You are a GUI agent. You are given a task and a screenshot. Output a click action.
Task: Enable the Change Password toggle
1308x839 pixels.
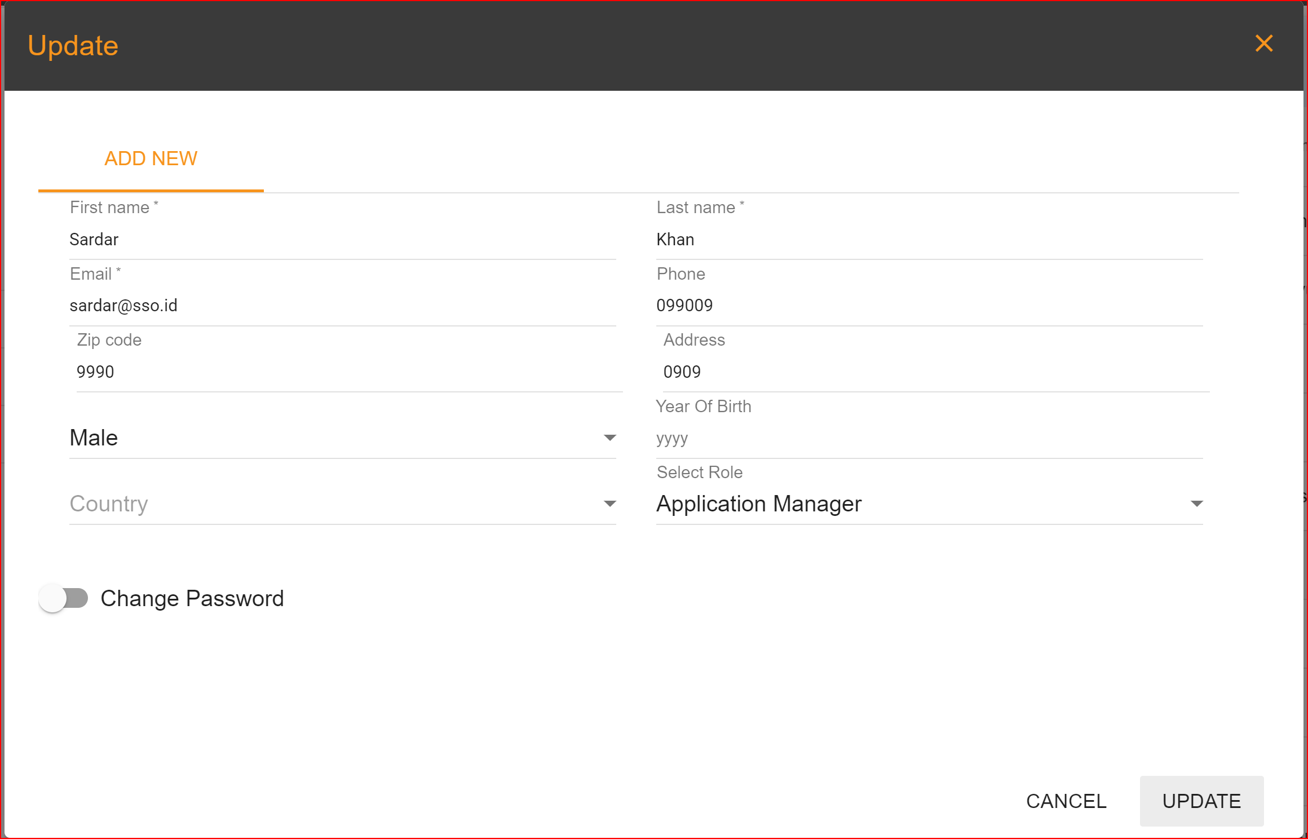(x=63, y=598)
